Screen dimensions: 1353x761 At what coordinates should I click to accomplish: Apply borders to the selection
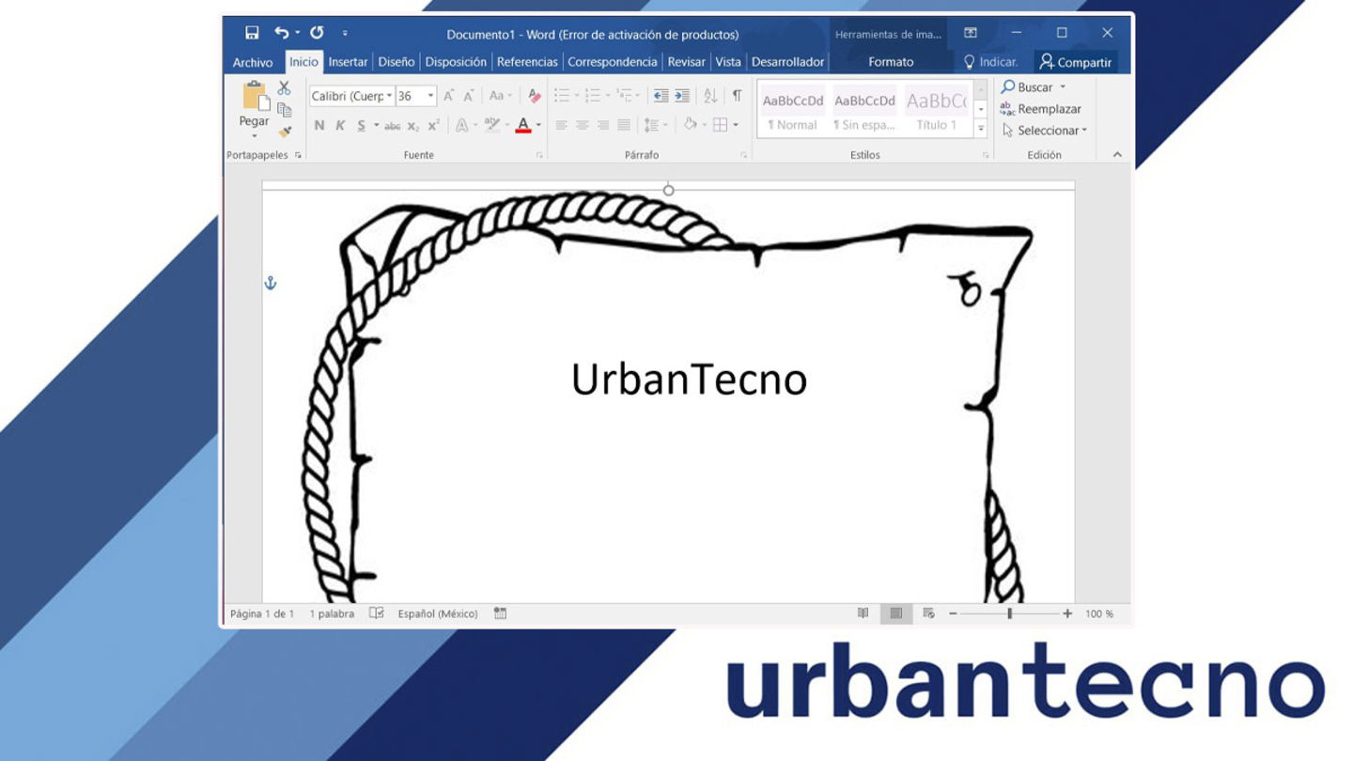(720, 125)
